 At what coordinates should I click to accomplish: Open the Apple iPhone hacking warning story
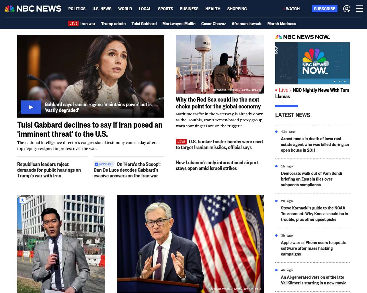314,248
